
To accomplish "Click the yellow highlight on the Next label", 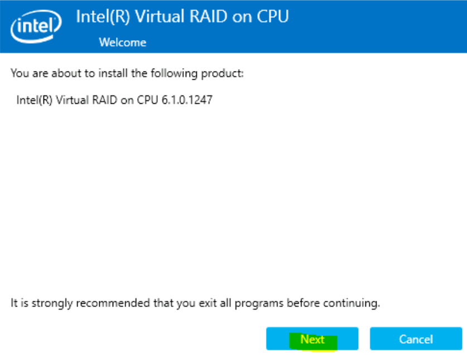I will pyautogui.click(x=312, y=339).
